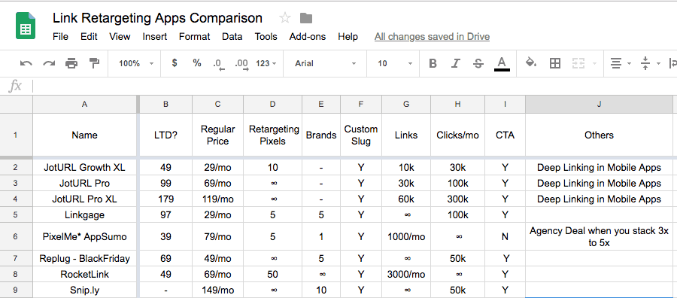This screenshot has width=677, height=298.
Task: Open the Format menu
Action: tap(194, 37)
